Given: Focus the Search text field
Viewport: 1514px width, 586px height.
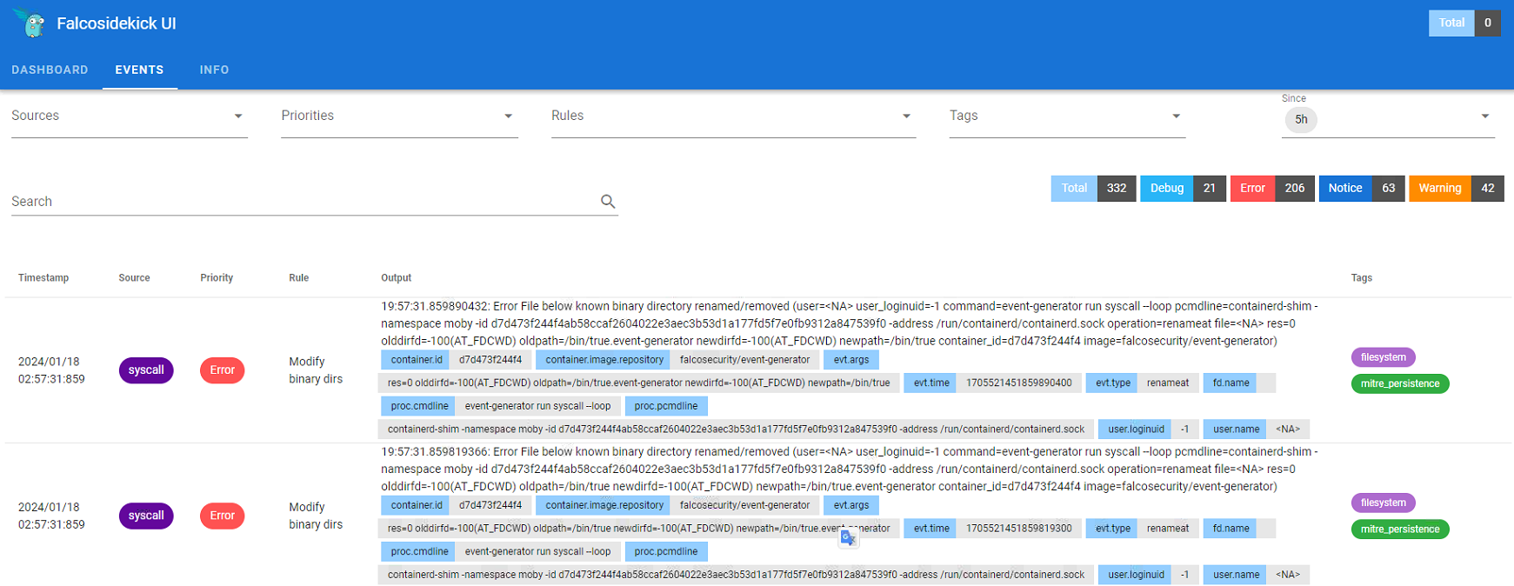Looking at the screenshot, I should tap(304, 202).
